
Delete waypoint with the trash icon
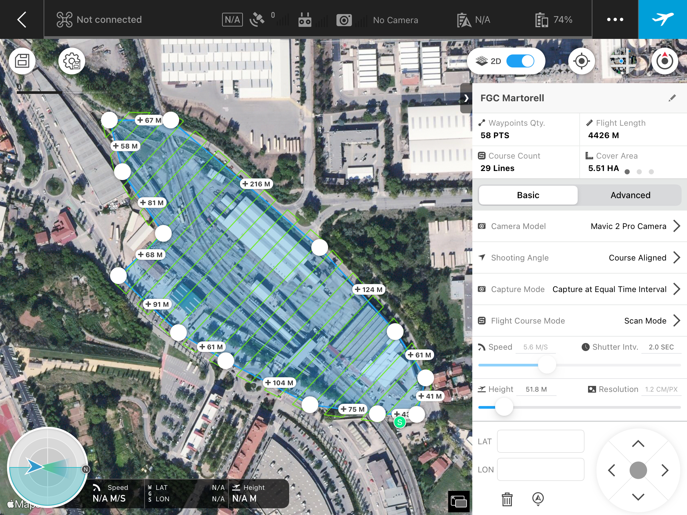[507, 499]
